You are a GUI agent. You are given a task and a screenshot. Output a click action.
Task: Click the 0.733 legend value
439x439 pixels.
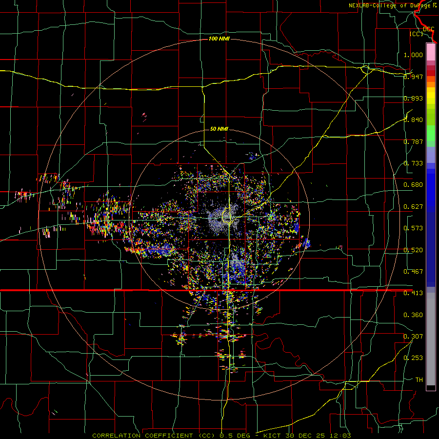coord(413,163)
